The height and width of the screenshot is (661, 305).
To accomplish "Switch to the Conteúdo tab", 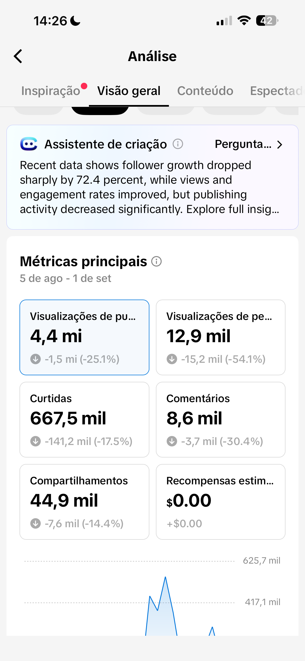I will point(205,91).
